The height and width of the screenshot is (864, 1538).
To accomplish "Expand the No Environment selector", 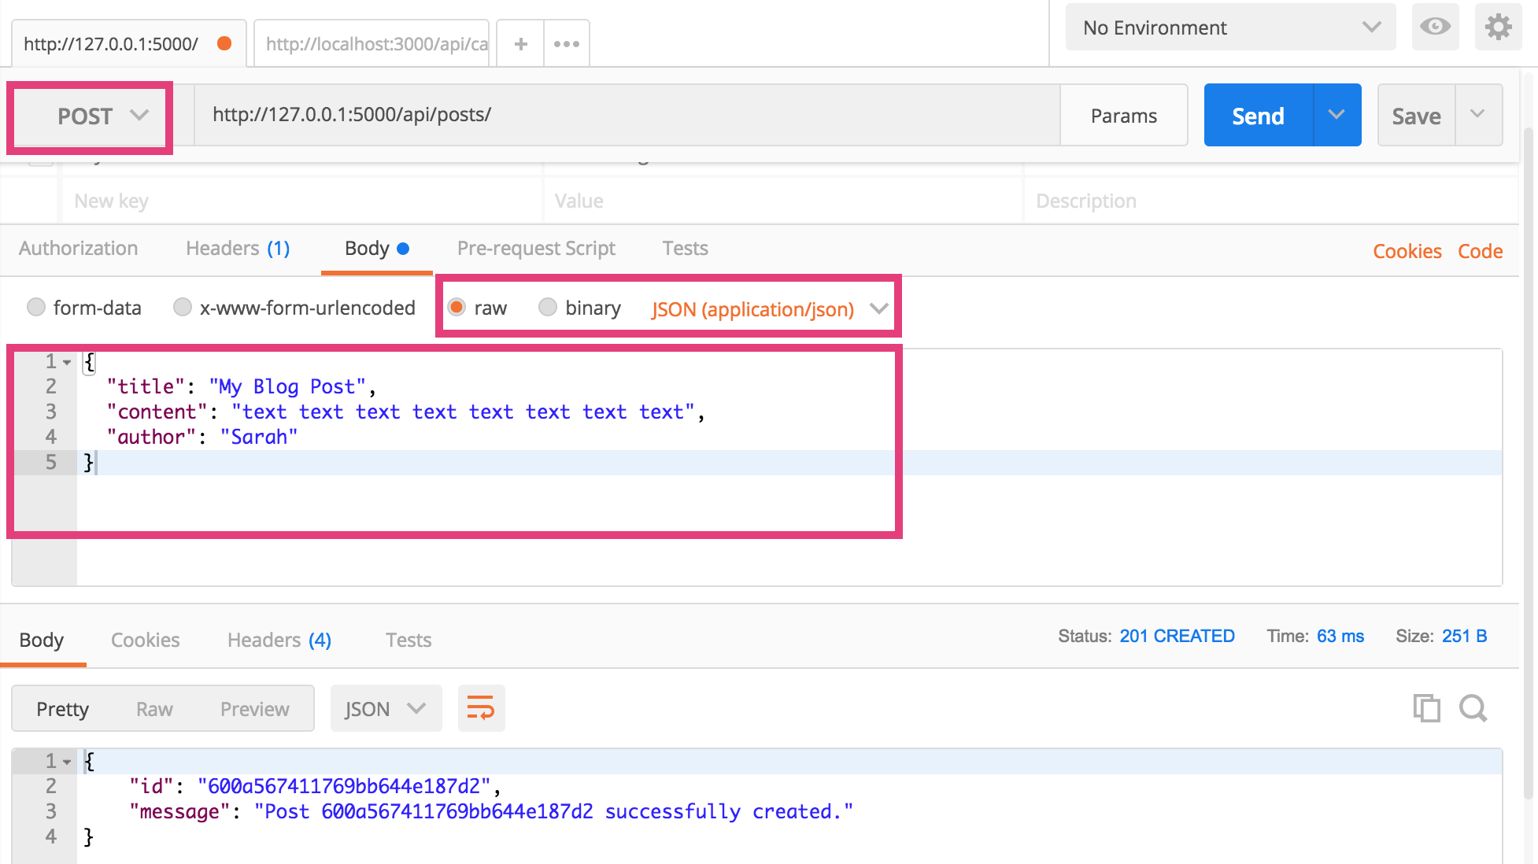I will click(x=1230, y=28).
